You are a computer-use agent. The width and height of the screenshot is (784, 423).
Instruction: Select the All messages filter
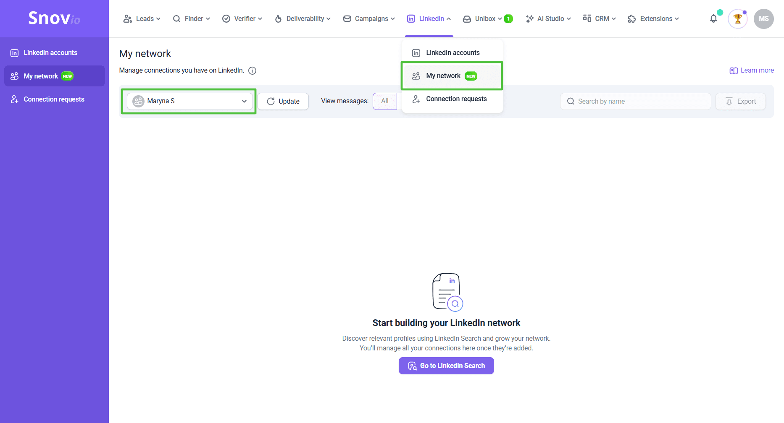pyautogui.click(x=385, y=101)
